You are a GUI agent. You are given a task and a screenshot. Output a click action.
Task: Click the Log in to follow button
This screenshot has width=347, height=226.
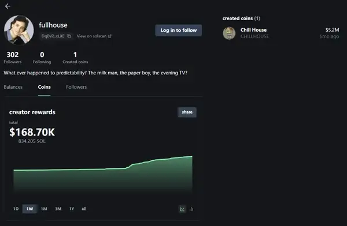coord(179,30)
